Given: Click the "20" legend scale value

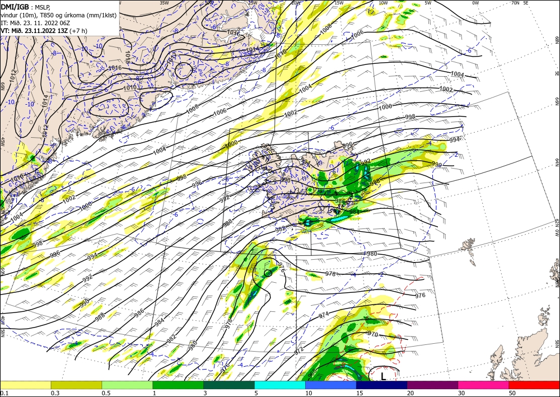Looking at the screenshot, I should click(410, 393).
